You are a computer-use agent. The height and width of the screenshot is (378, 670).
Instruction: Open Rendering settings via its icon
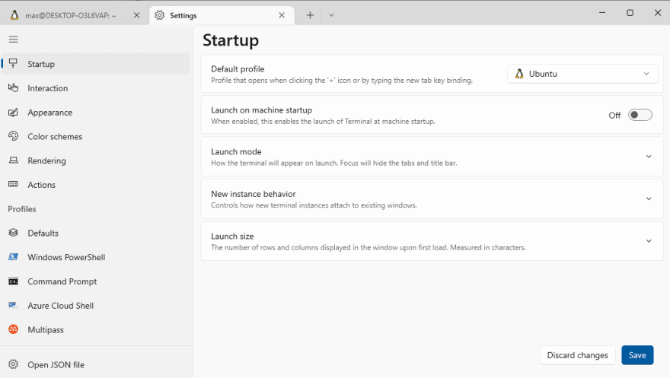pos(13,160)
